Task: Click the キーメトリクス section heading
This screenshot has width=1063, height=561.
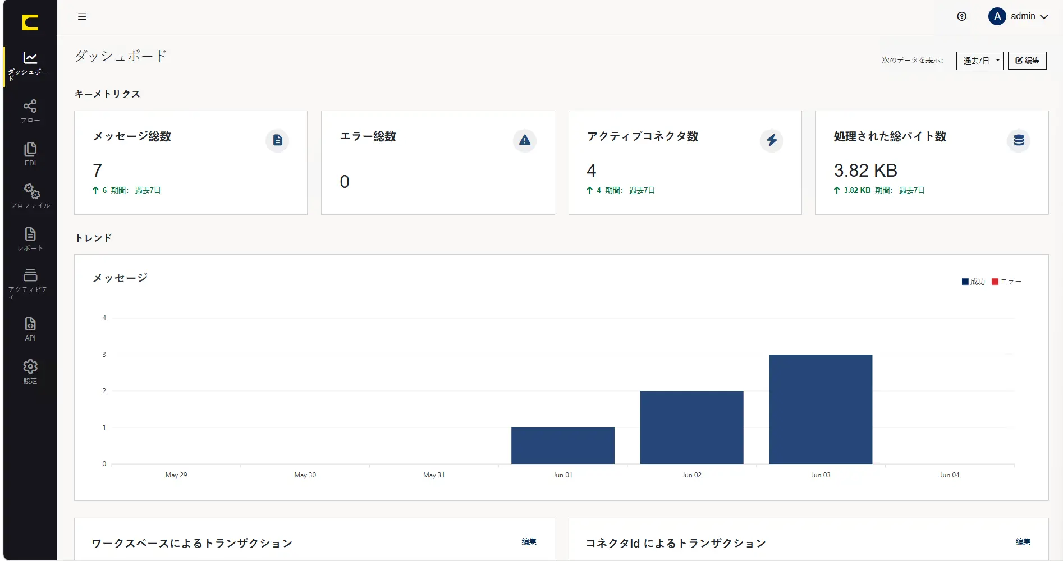Action: 107,94
